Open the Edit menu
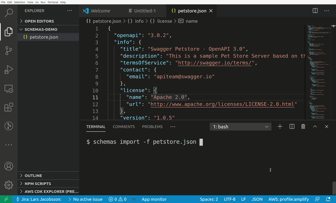This screenshot has width=336, height=203. tap(10, 2)
